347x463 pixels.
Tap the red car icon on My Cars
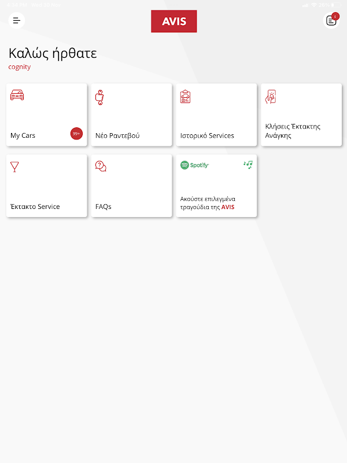pos(17,95)
